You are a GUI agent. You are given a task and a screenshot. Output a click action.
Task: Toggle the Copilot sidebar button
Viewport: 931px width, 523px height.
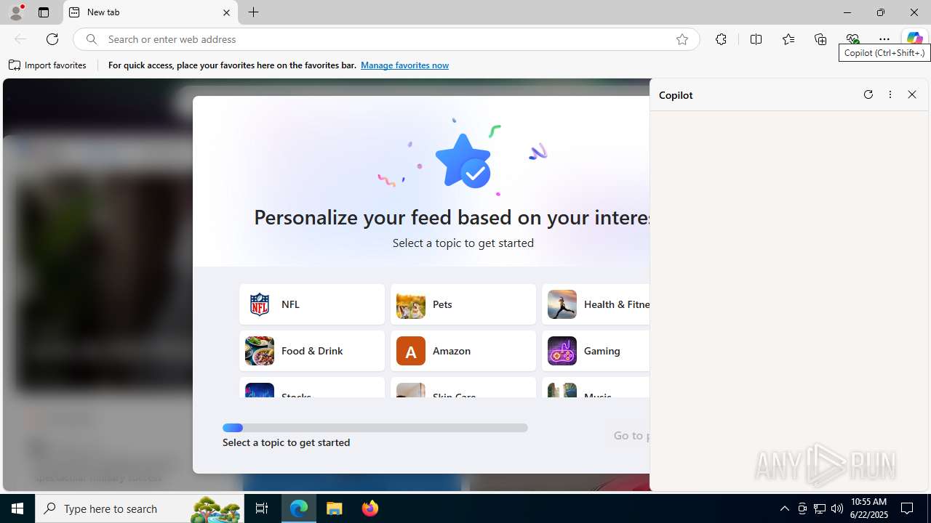tap(914, 38)
